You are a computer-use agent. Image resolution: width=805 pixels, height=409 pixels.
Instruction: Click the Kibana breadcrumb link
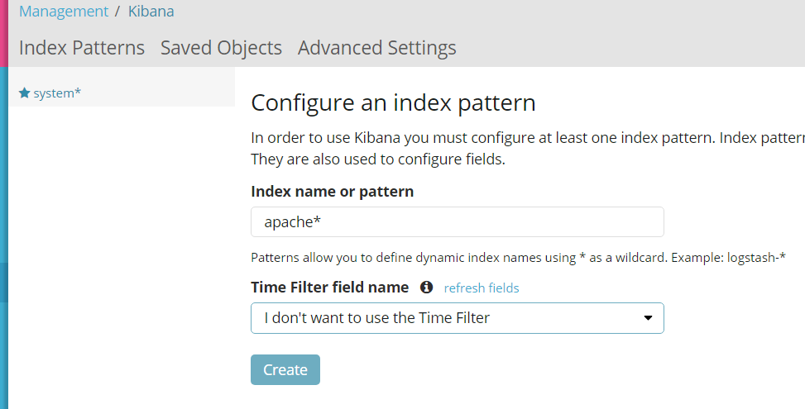(151, 12)
